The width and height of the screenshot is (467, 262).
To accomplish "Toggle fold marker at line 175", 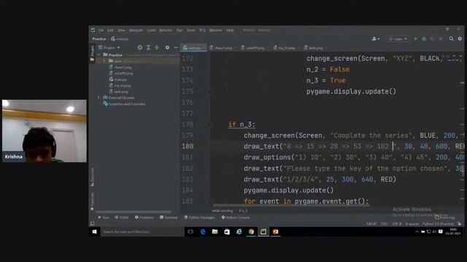I will (209, 92).
